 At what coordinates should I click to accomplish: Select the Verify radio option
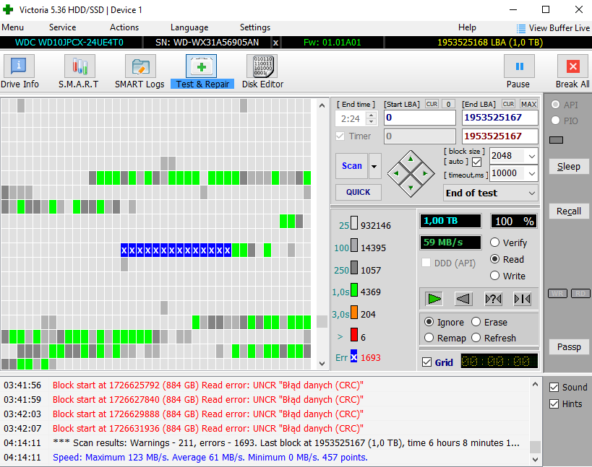point(494,243)
